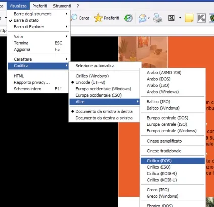Select Arabo (DOS) encoding

point(173,79)
